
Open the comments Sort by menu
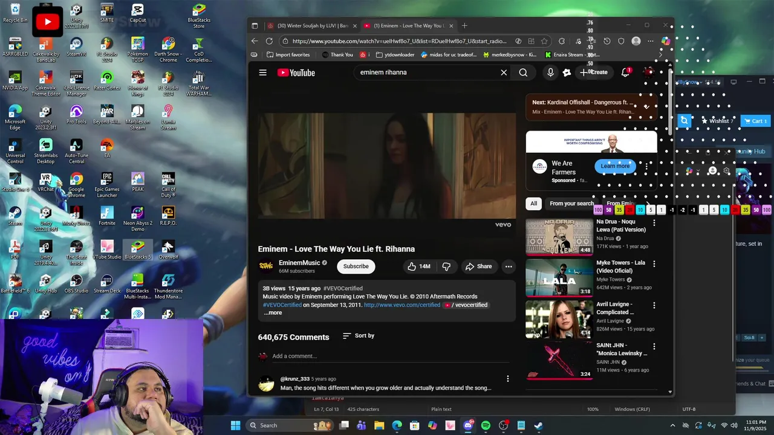(358, 336)
